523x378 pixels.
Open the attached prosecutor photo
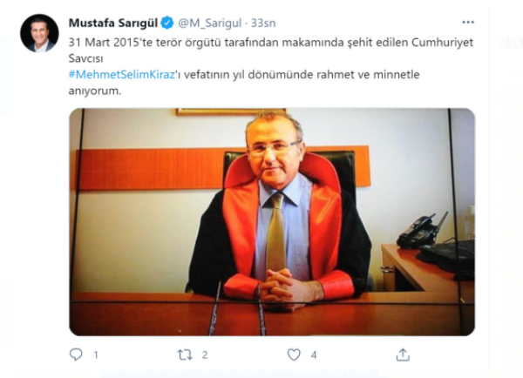tap(272, 222)
